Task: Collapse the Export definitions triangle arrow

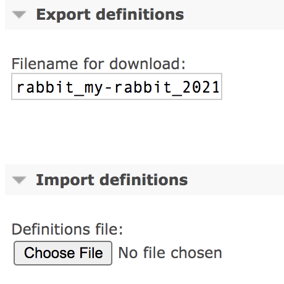Action: coord(19,15)
